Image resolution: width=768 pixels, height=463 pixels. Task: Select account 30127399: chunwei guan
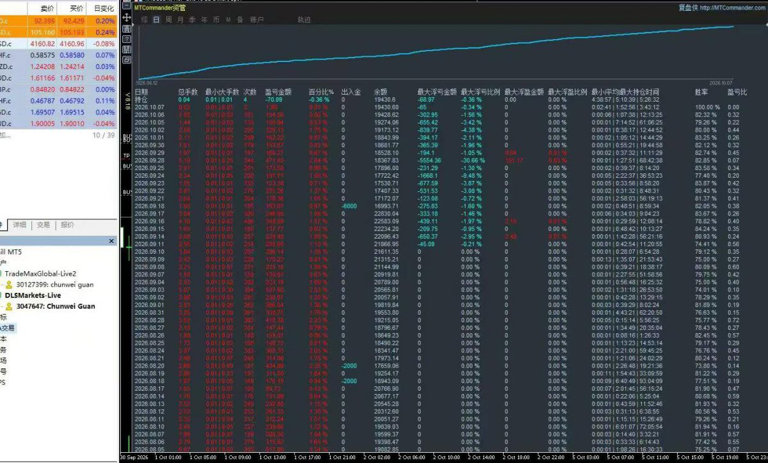[x=55, y=285]
